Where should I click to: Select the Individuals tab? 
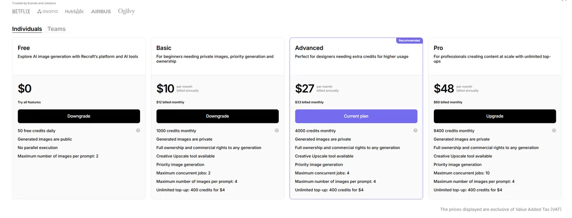pos(27,29)
